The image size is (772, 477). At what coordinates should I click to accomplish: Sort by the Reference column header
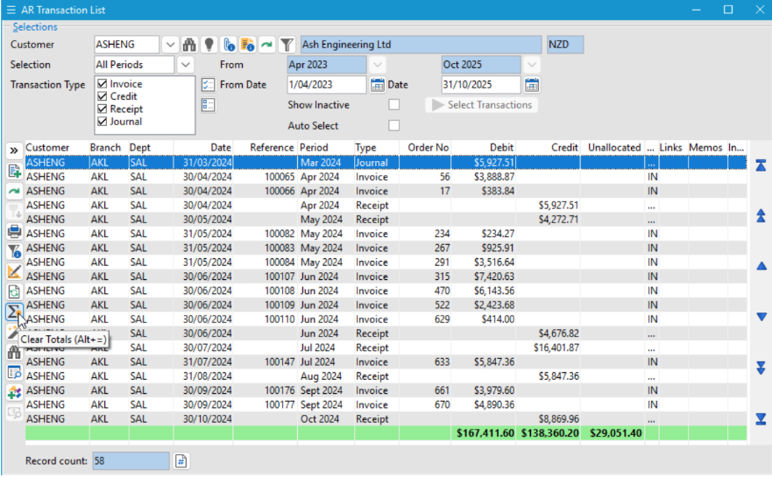[265, 148]
